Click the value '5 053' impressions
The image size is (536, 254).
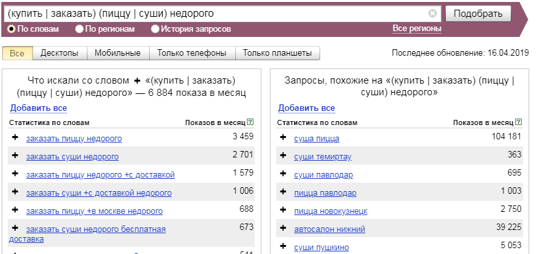pos(511,245)
